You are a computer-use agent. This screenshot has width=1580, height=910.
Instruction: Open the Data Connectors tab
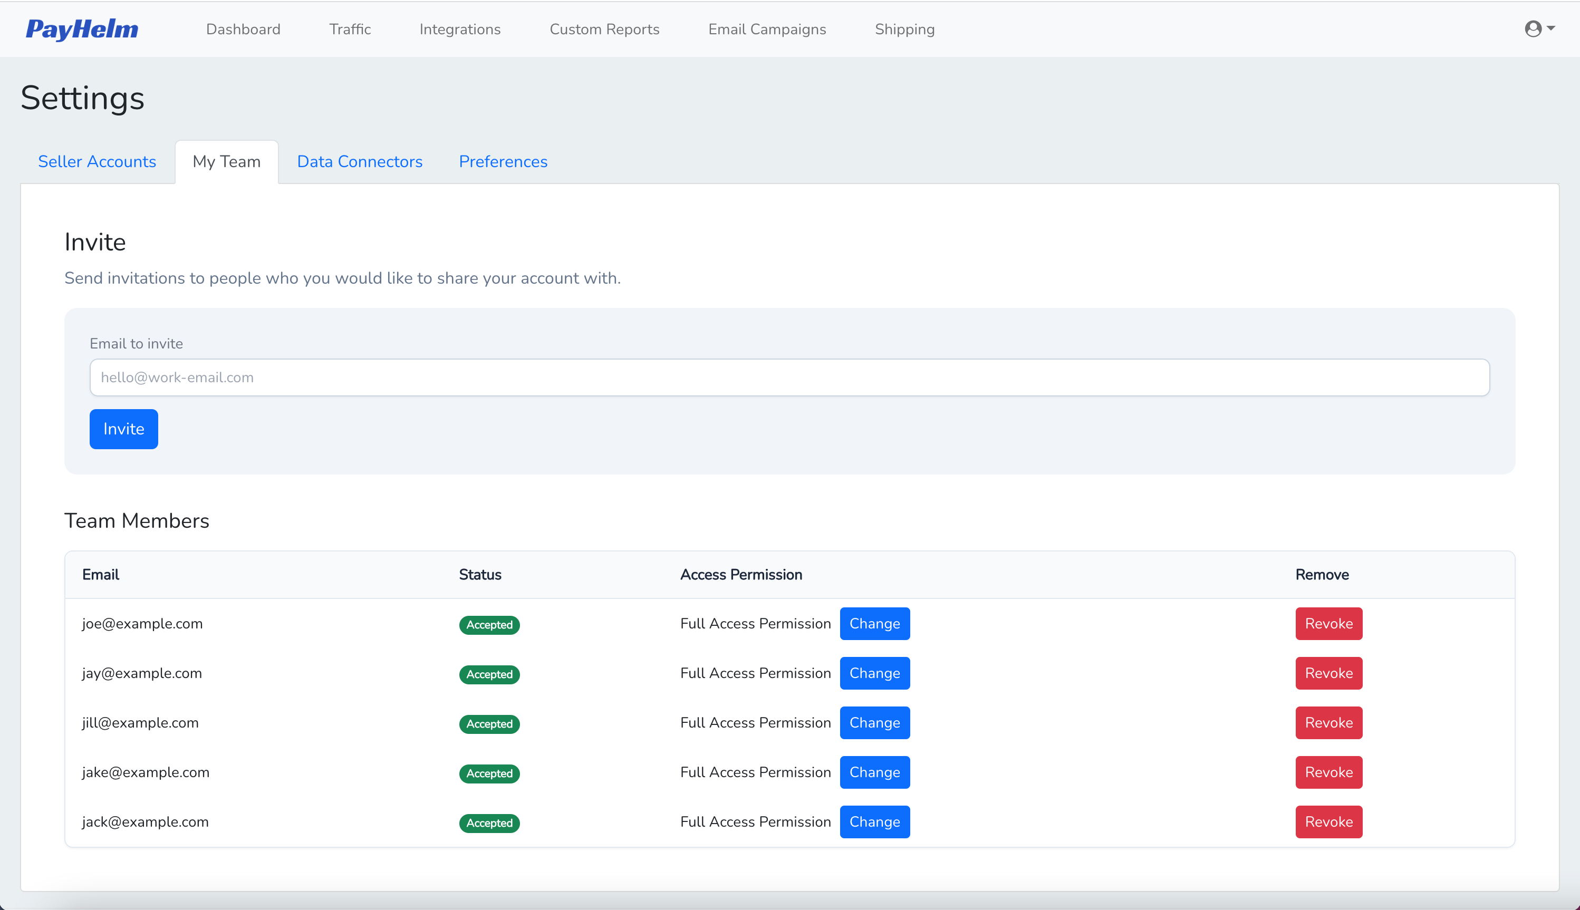tap(359, 161)
